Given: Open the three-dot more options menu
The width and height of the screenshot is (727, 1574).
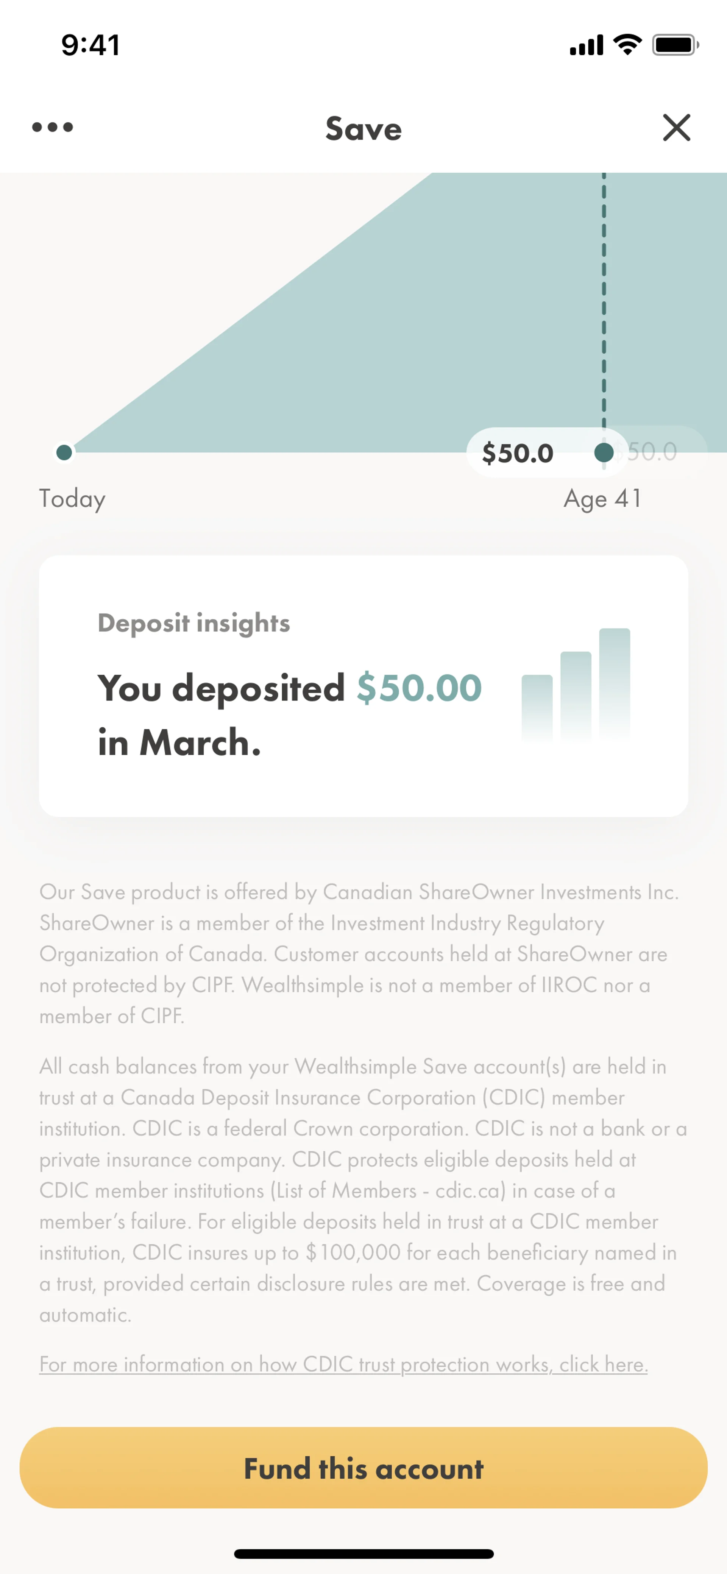Looking at the screenshot, I should pos(53,127).
